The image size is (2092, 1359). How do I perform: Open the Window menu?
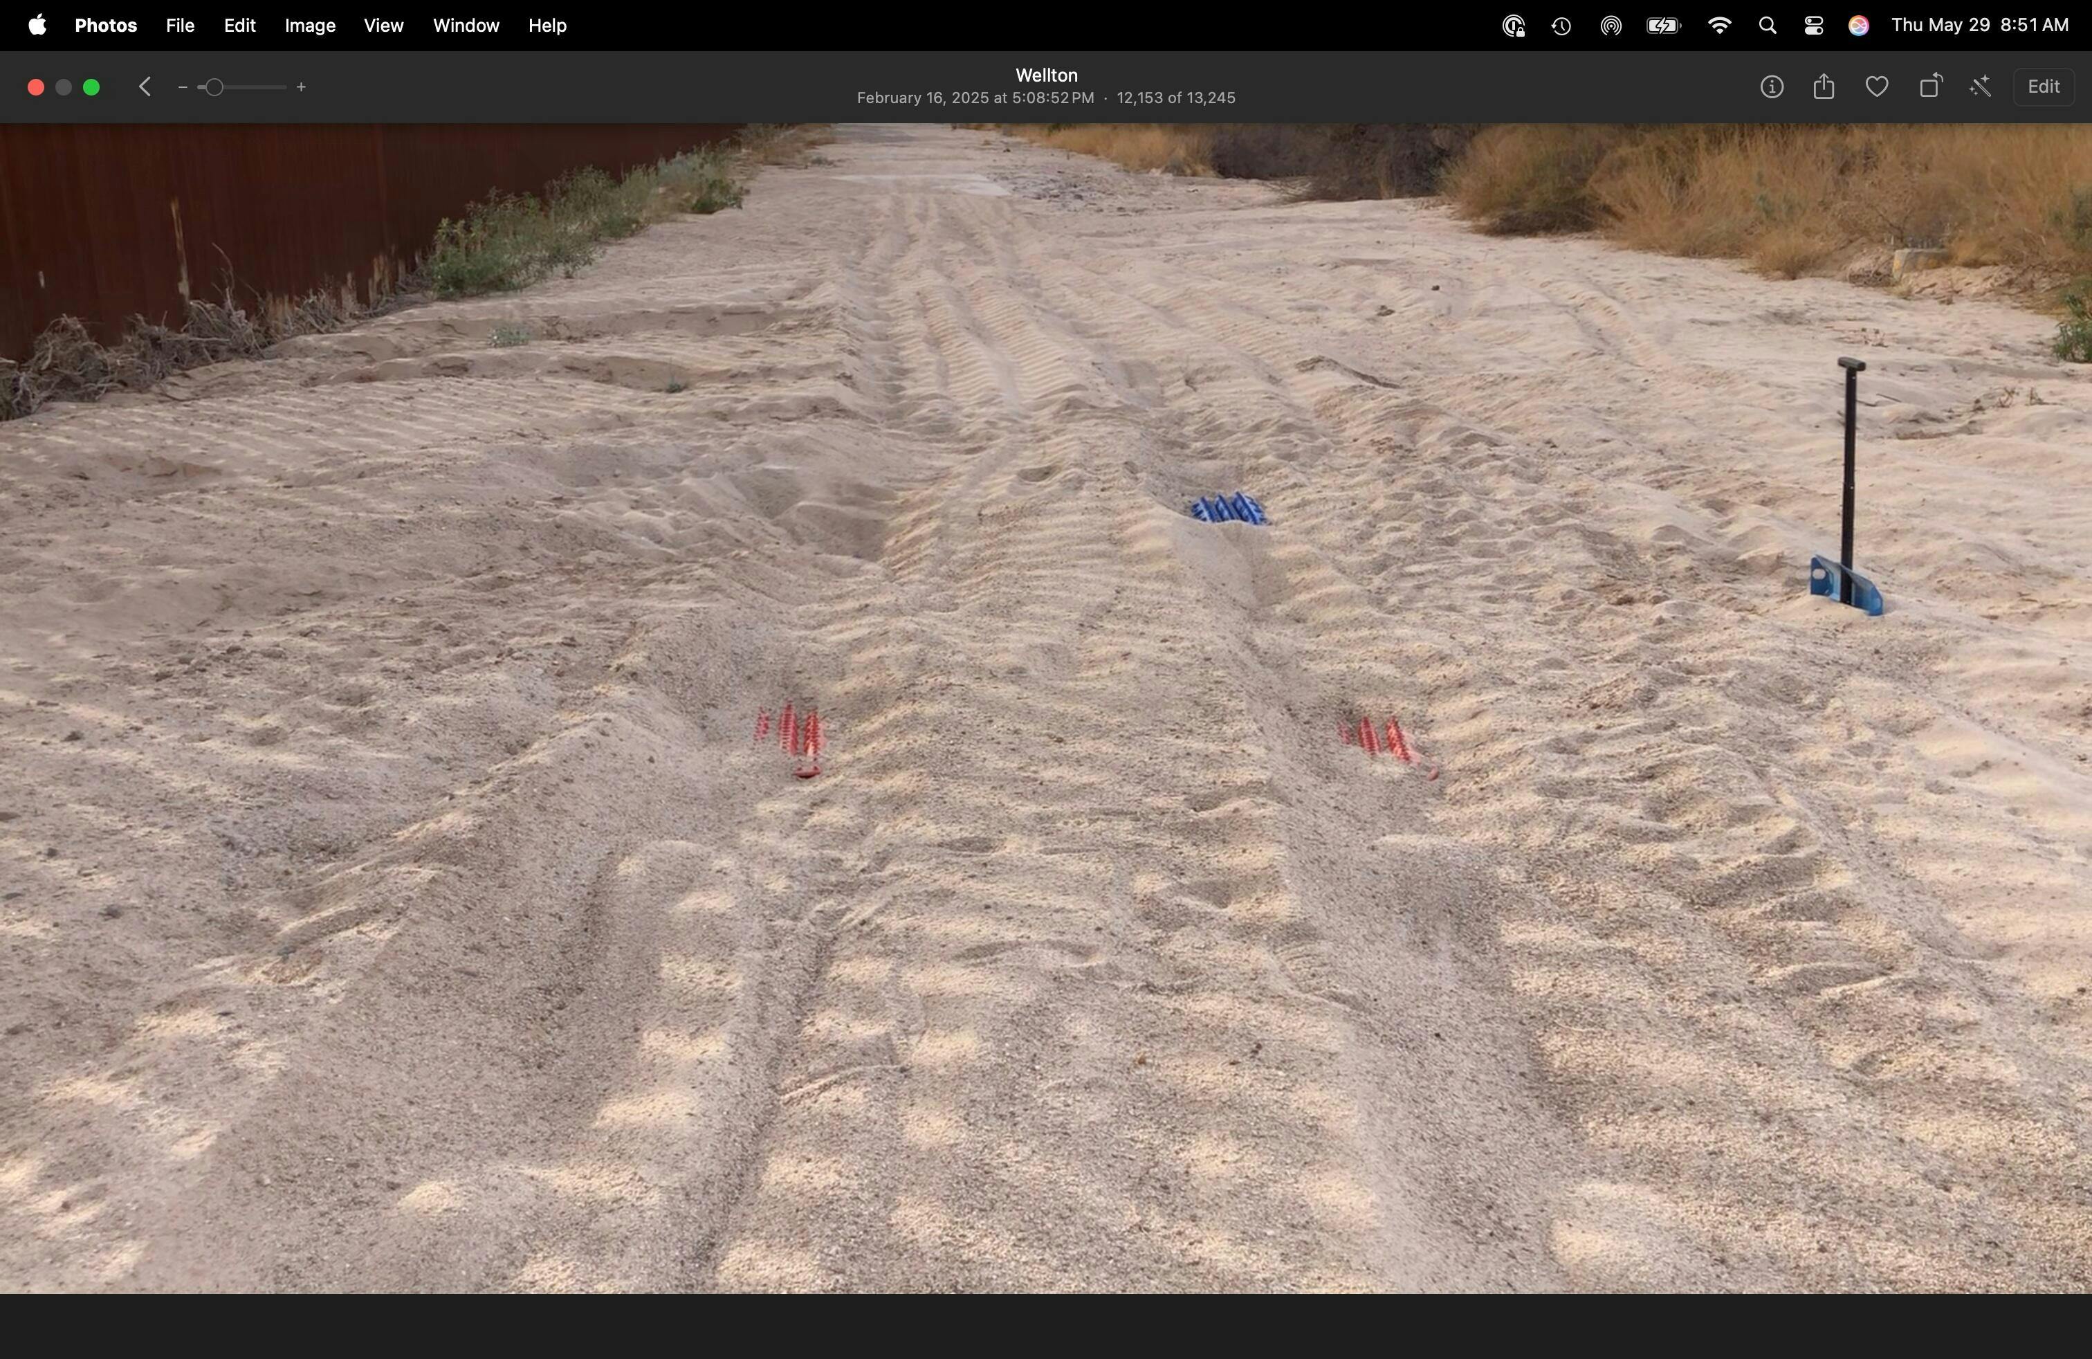(466, 26)
